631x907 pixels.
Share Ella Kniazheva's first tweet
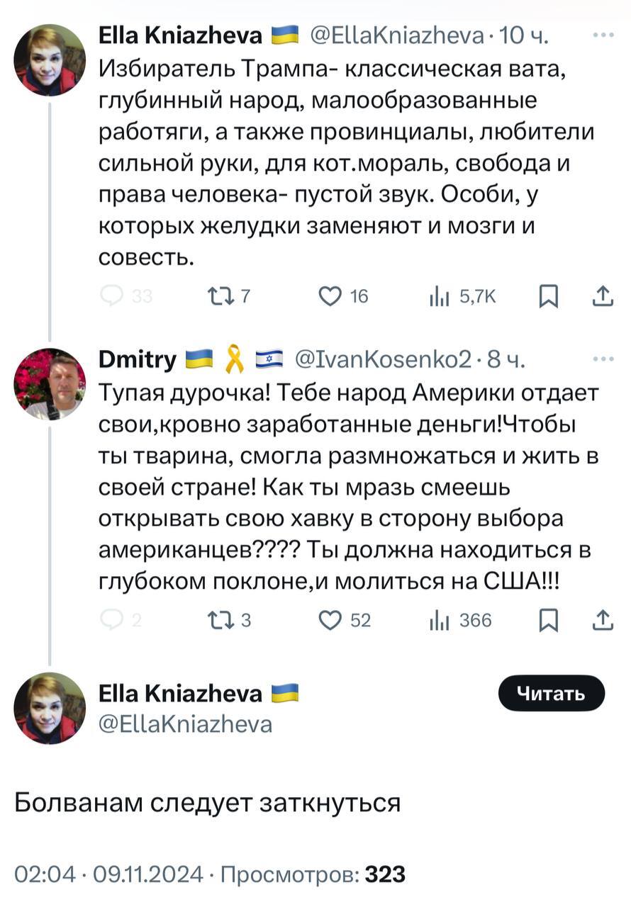coord(603,296)
